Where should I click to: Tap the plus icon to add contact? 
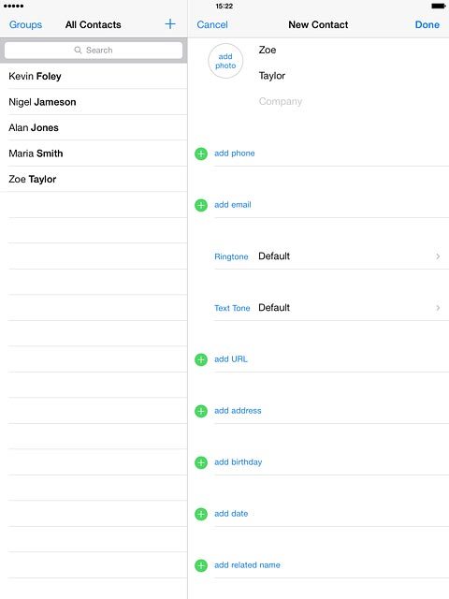[x=170, y=24]
